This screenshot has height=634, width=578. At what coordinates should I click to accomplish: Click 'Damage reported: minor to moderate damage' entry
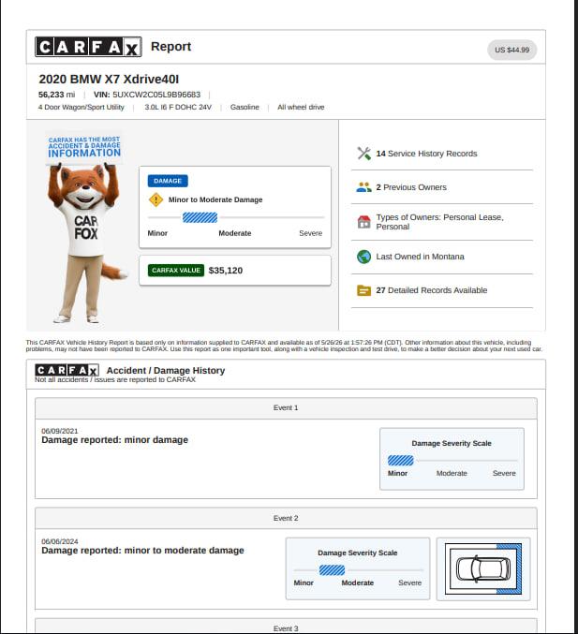(x=142, y=551)
